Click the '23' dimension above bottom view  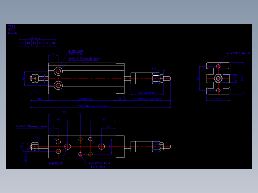point(64,112)
